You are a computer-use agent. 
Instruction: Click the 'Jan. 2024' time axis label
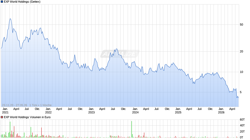pos(135,111)
